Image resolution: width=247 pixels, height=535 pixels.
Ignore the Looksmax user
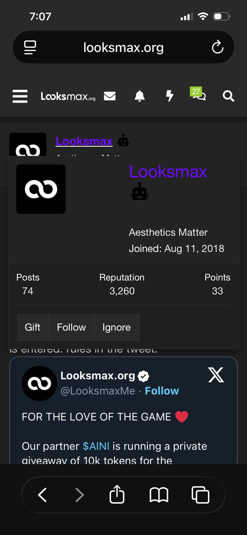click(117, 327)
